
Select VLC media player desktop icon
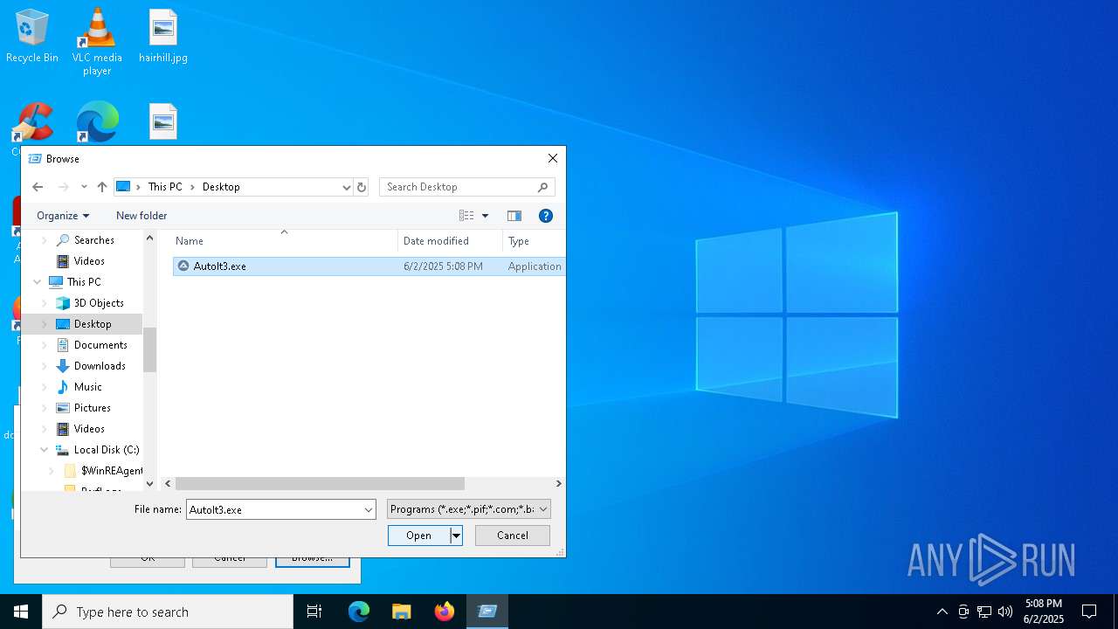coord(97,42)
